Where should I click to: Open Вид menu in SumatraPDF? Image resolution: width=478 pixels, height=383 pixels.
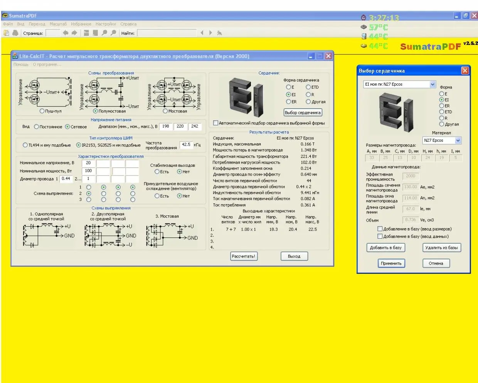point(20,24)
